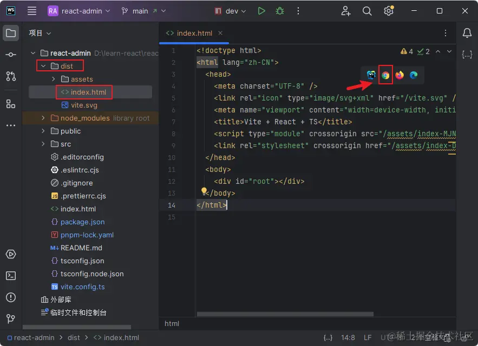Click the 4 warnings indicator
The image size is (478, 346).
[407, 51]
